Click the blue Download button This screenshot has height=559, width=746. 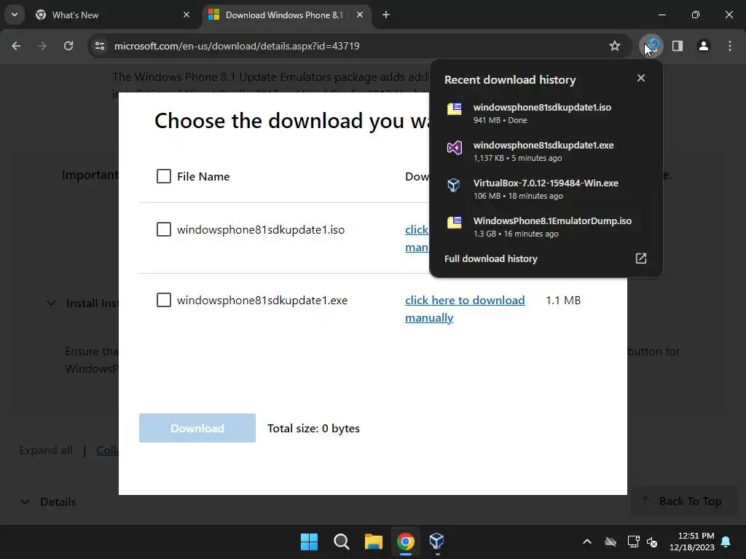pyautogui.click(x=197, y=428)
